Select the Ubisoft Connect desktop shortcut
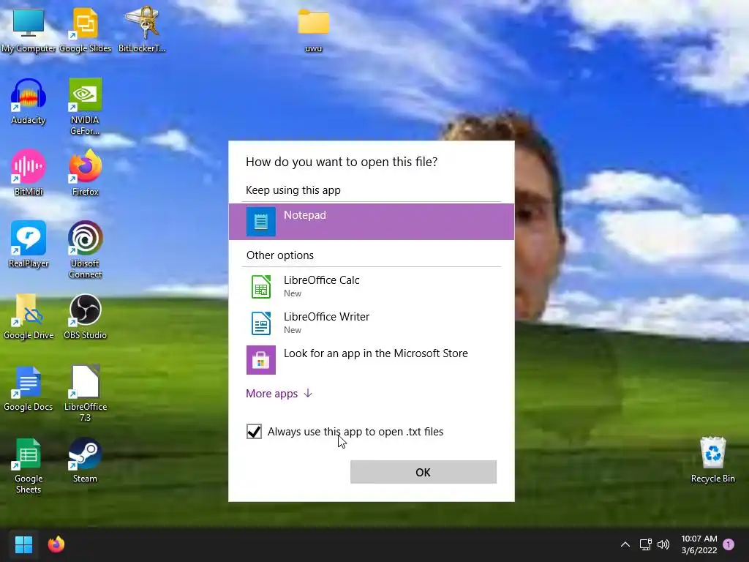This screenshot has height=562, width=749. 85,250
